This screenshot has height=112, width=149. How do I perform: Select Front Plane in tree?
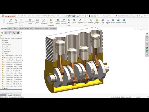click(7, 47)
